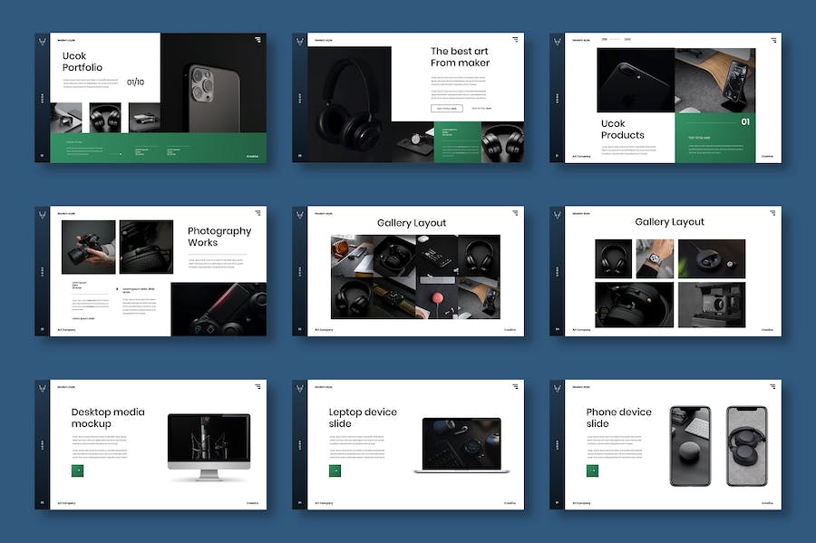The height and width of the screenshot is (543, 816).
Task: Click the 01/10 slide counter on Portfolio slide
Action: pyautogui.click(x=135, y=82)
